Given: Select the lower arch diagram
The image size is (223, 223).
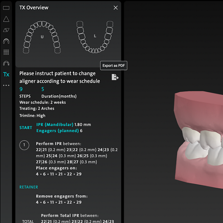Looking at the screenshot, I should click(x=95, y=37).
